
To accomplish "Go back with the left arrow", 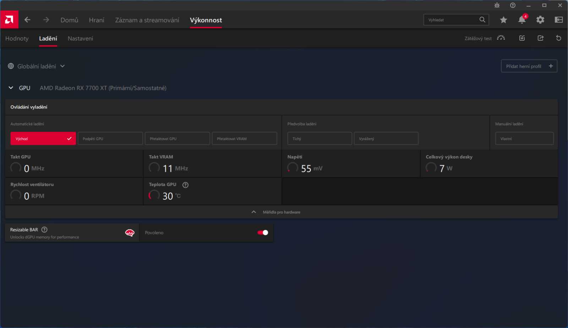I will [x=27, y=20].
